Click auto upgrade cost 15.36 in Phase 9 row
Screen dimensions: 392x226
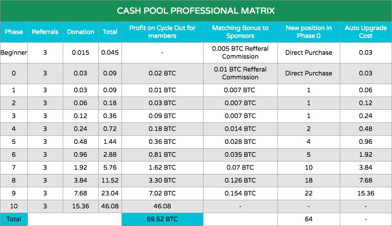pos(366,193)
